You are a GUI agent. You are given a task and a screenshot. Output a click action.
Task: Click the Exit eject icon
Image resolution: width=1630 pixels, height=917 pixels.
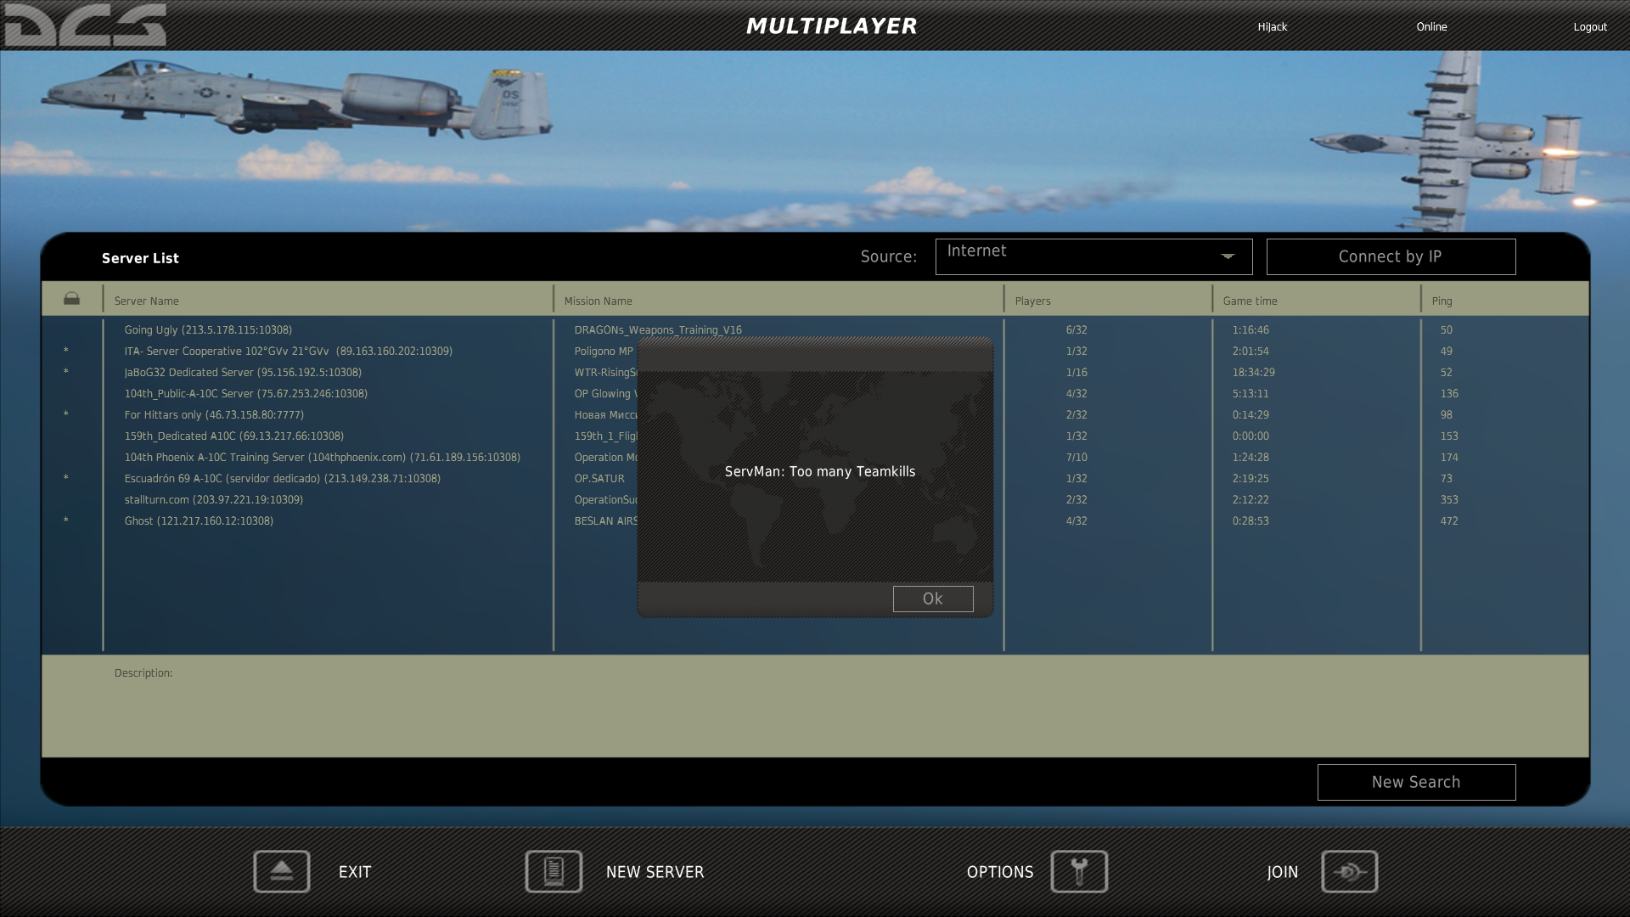(282, 871)
